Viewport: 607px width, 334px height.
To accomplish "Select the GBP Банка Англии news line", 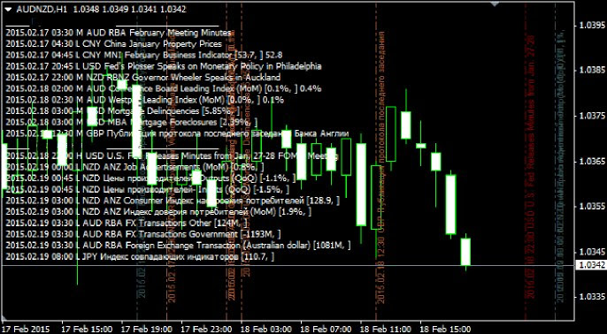I will [178, 133].
